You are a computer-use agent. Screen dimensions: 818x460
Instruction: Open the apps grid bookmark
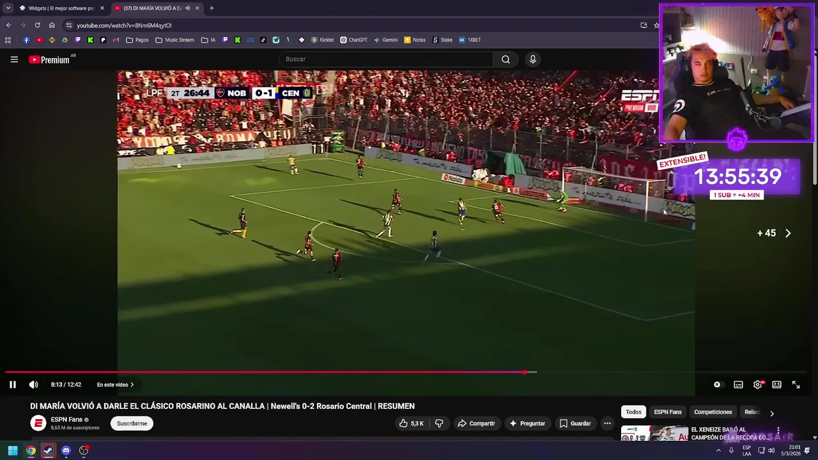point(8,40)
